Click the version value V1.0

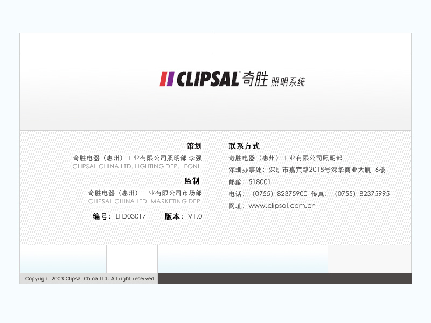tap(195, 216)
